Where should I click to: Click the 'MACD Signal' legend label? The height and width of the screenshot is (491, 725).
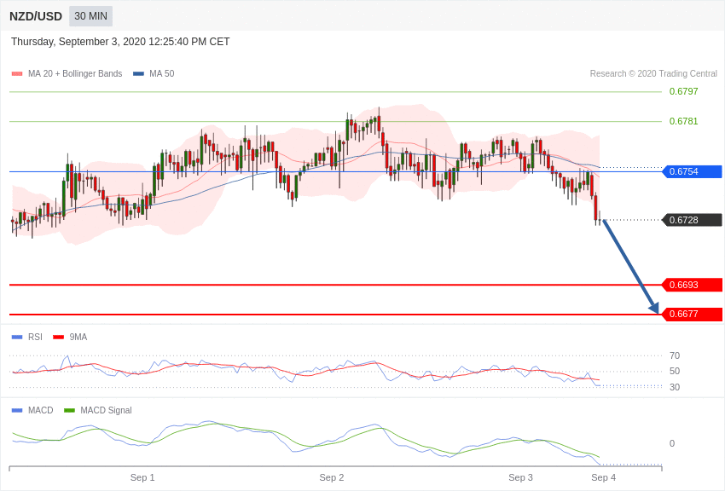(106, 410)
